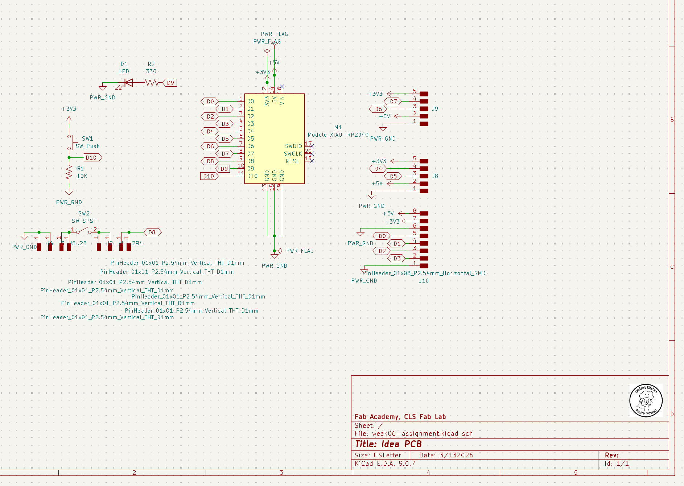Image resolution: width=684 pixels, height=486 pixels.
Task: Select the 330 ohm resistor R2
Action: (151, 83)
